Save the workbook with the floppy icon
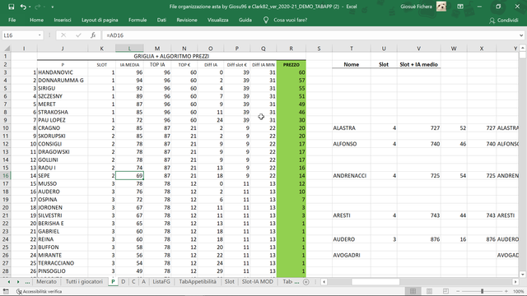The image size is (527, 296). [11, 7]
